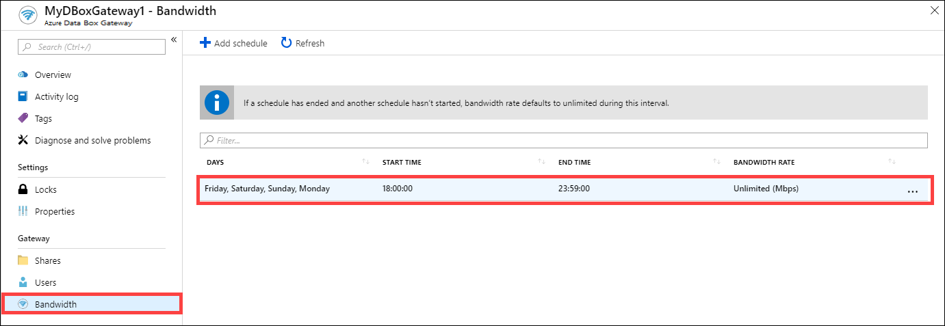Image resolution: width=945 pixels, height=326 pixels.
Task: Click the Unlimited (Mbps) rate cell
Action: pos(766,189)
